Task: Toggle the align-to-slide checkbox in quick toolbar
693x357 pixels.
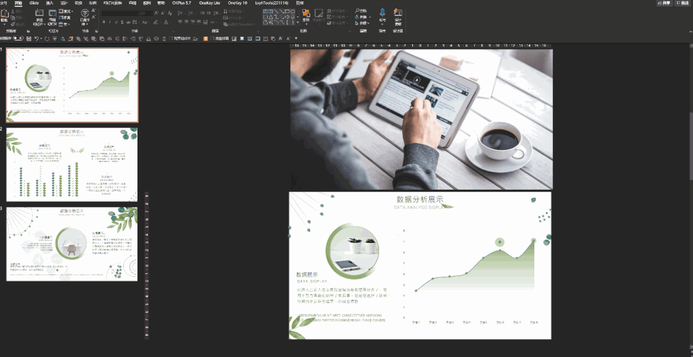Action: click(171, 38)
